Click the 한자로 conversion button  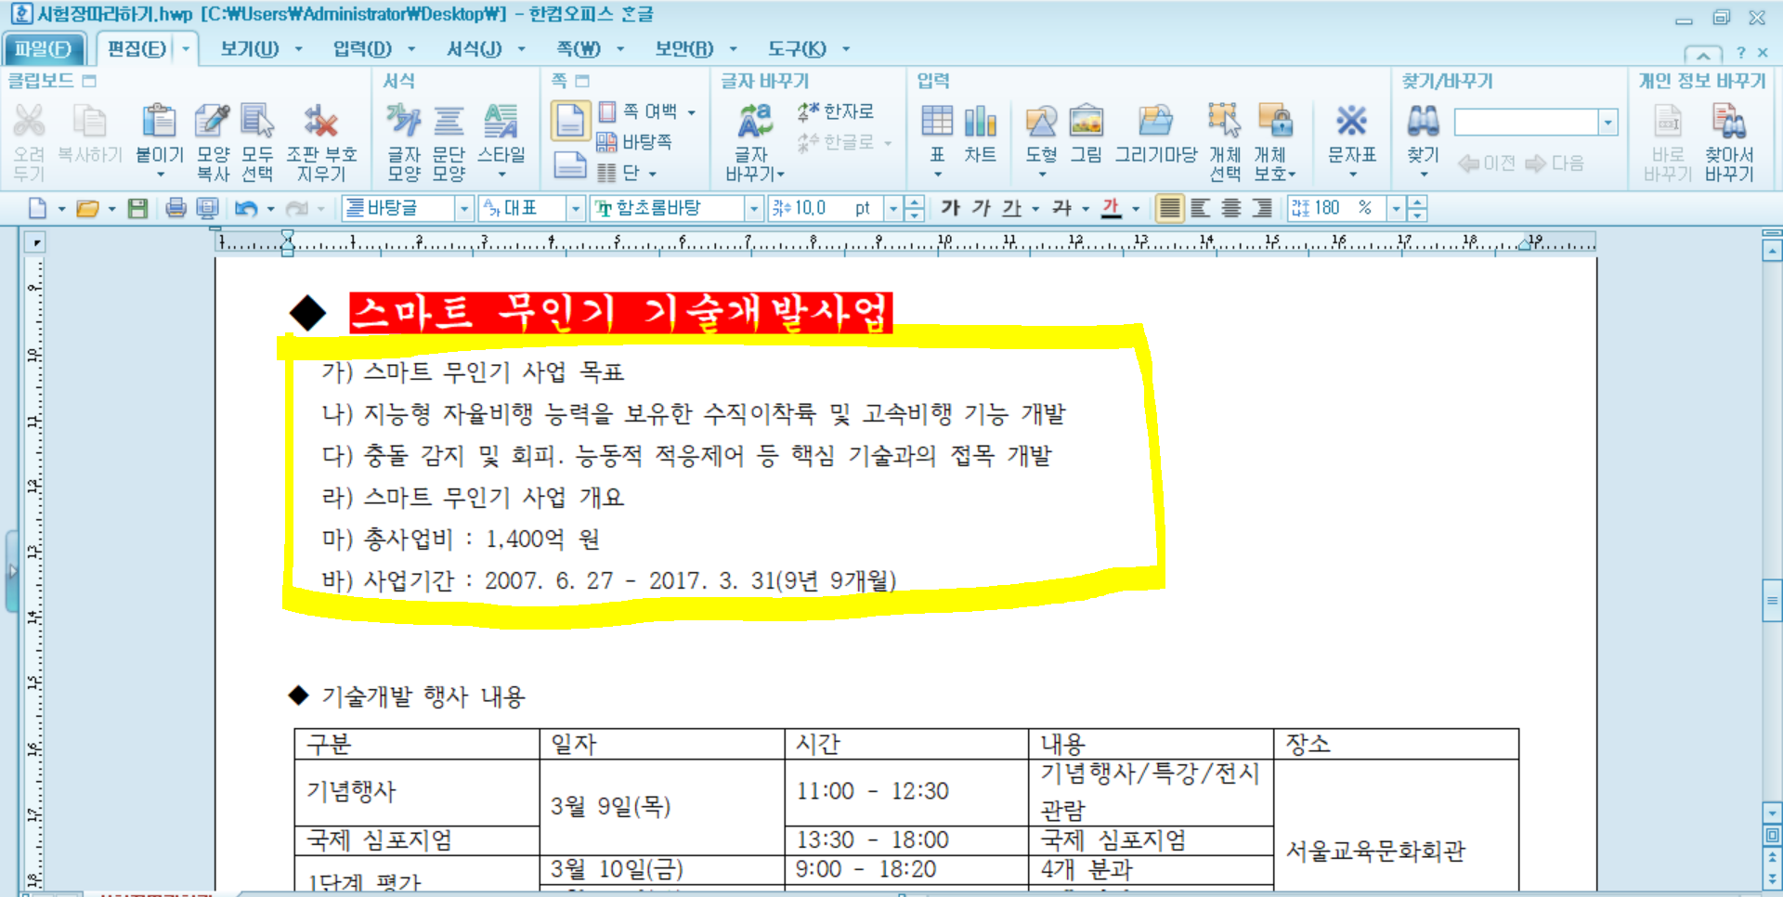[836, 111]
